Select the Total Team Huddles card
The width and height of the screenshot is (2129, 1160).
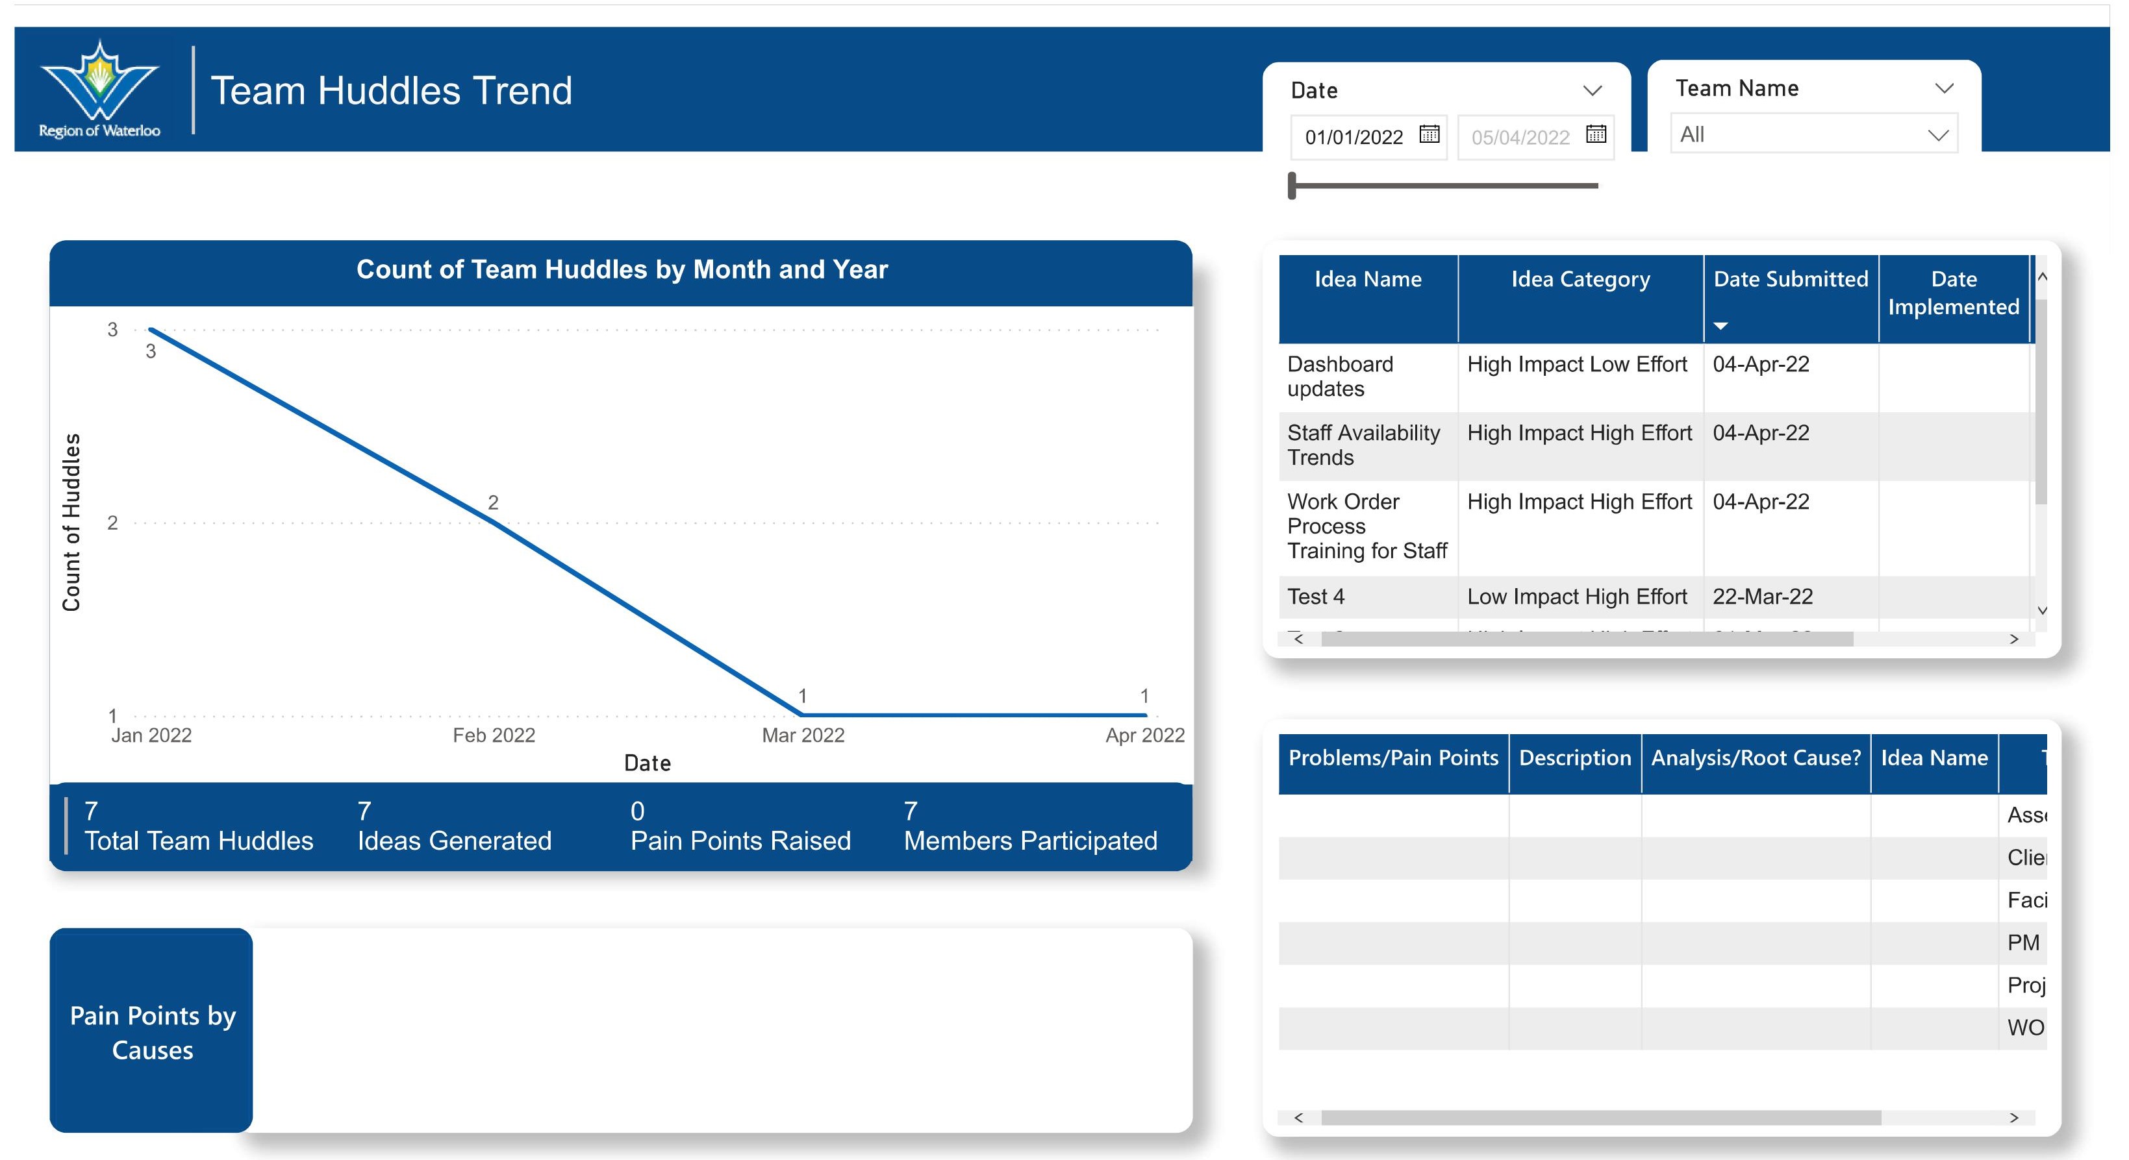198,826
